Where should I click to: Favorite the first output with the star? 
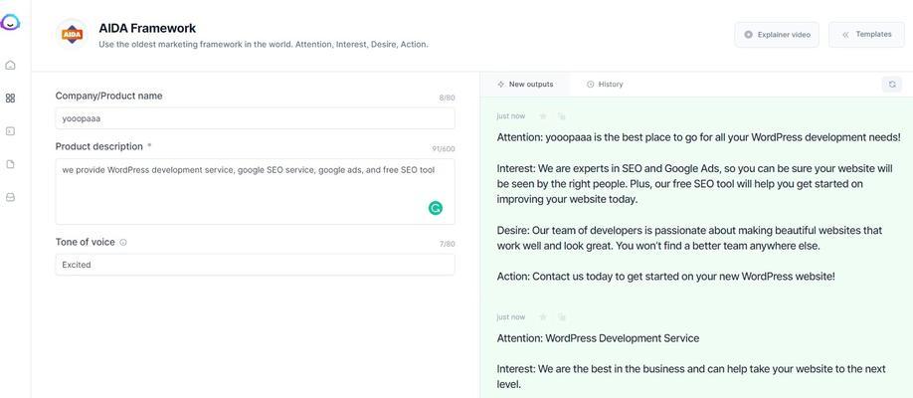tap(543, 116)
